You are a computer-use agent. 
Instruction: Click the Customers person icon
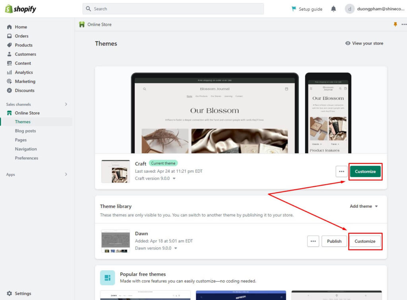(x=10, y=54)
